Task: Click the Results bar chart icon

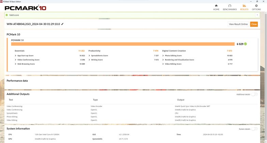Action: (x=244, y=6)
